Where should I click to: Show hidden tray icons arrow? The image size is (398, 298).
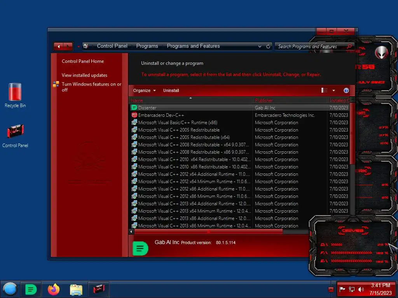coord(331,289)
